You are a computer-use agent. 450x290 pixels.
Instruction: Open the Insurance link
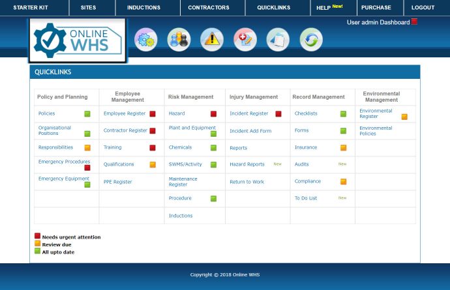click(x=306, y=147)
